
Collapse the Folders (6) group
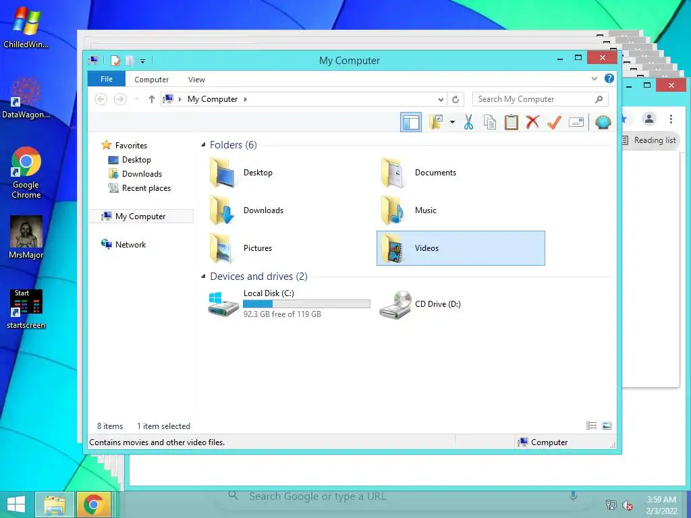pos(203,144)
